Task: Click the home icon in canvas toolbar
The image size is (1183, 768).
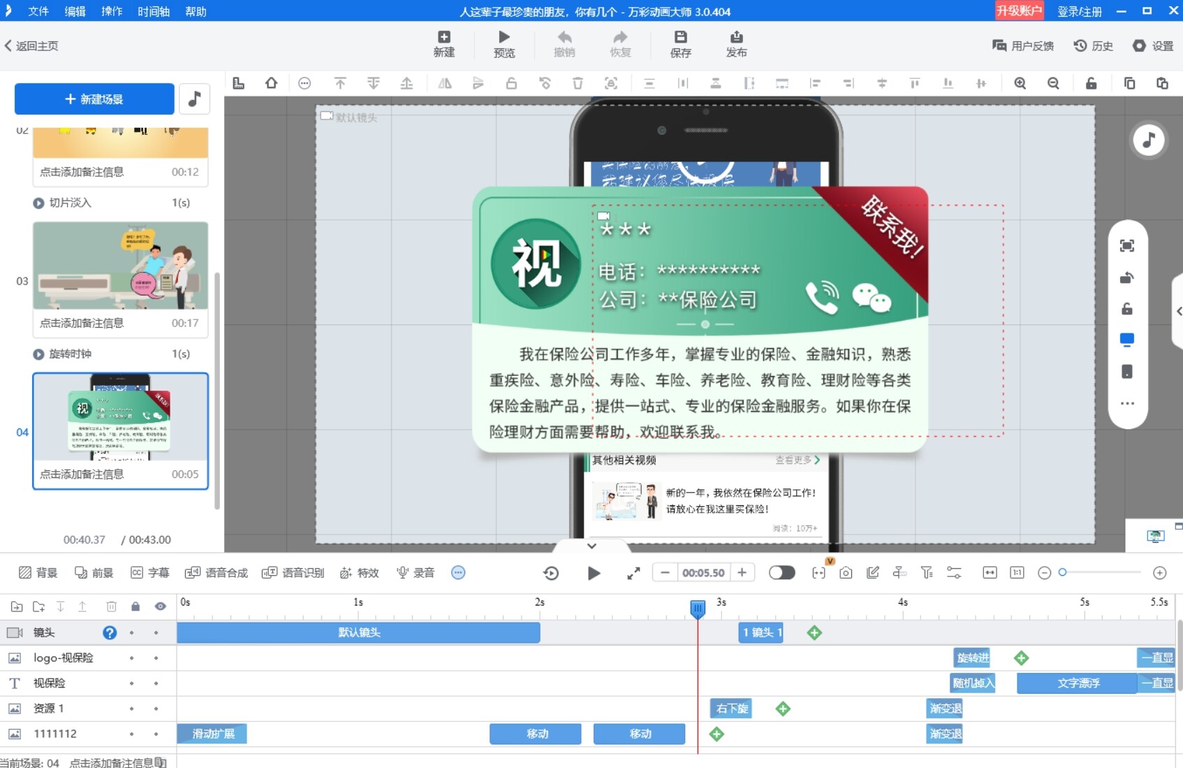Action: 272,83
